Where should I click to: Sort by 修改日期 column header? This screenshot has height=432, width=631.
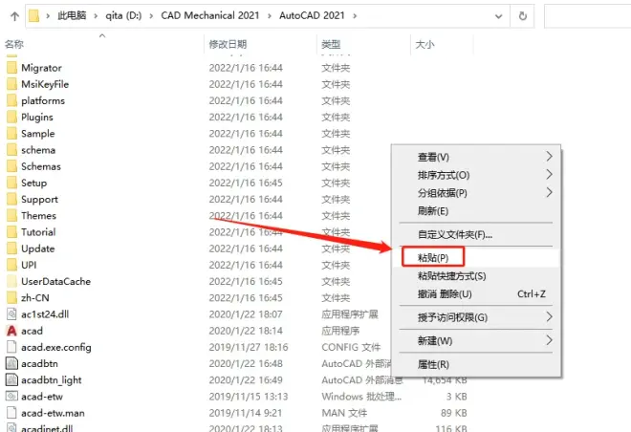(228, 44)
